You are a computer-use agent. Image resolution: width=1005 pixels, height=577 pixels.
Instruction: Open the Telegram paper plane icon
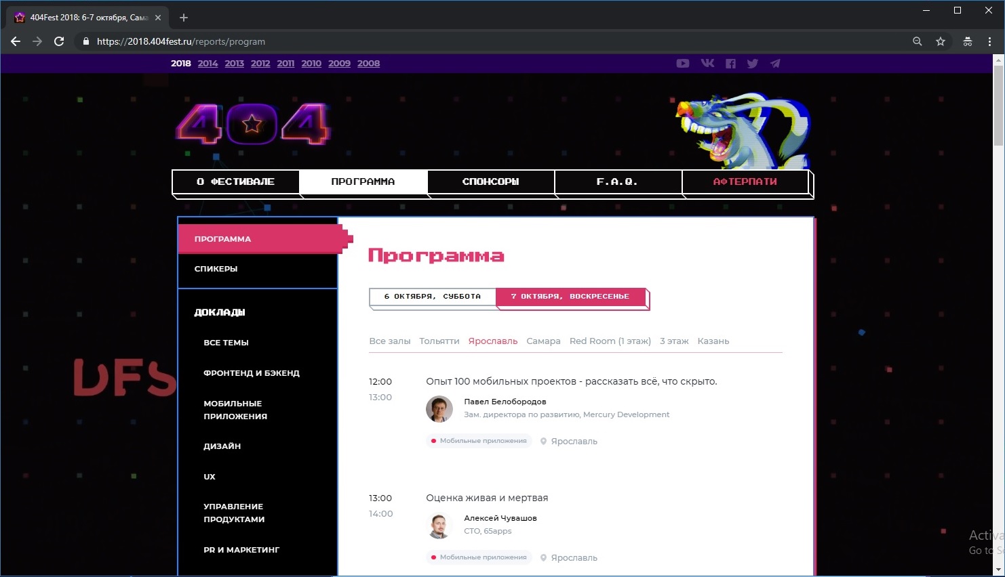(x=775, y=64)
